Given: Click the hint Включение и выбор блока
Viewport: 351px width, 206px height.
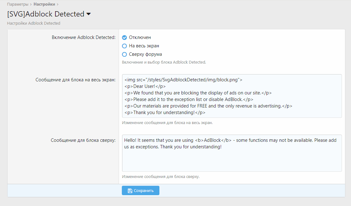Looking at the screenshot, I should click(x=164, y=62).
